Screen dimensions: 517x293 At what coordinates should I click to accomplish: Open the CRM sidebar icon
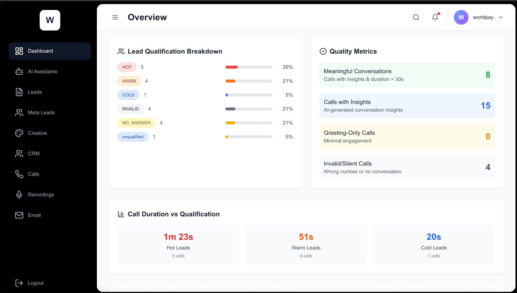[x=19, y=153]
